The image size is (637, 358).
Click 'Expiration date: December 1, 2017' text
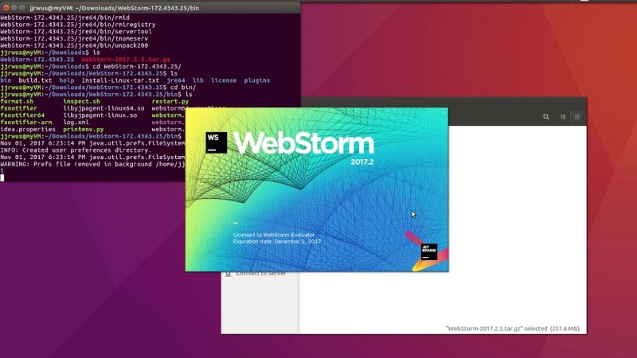click(277, 241)
